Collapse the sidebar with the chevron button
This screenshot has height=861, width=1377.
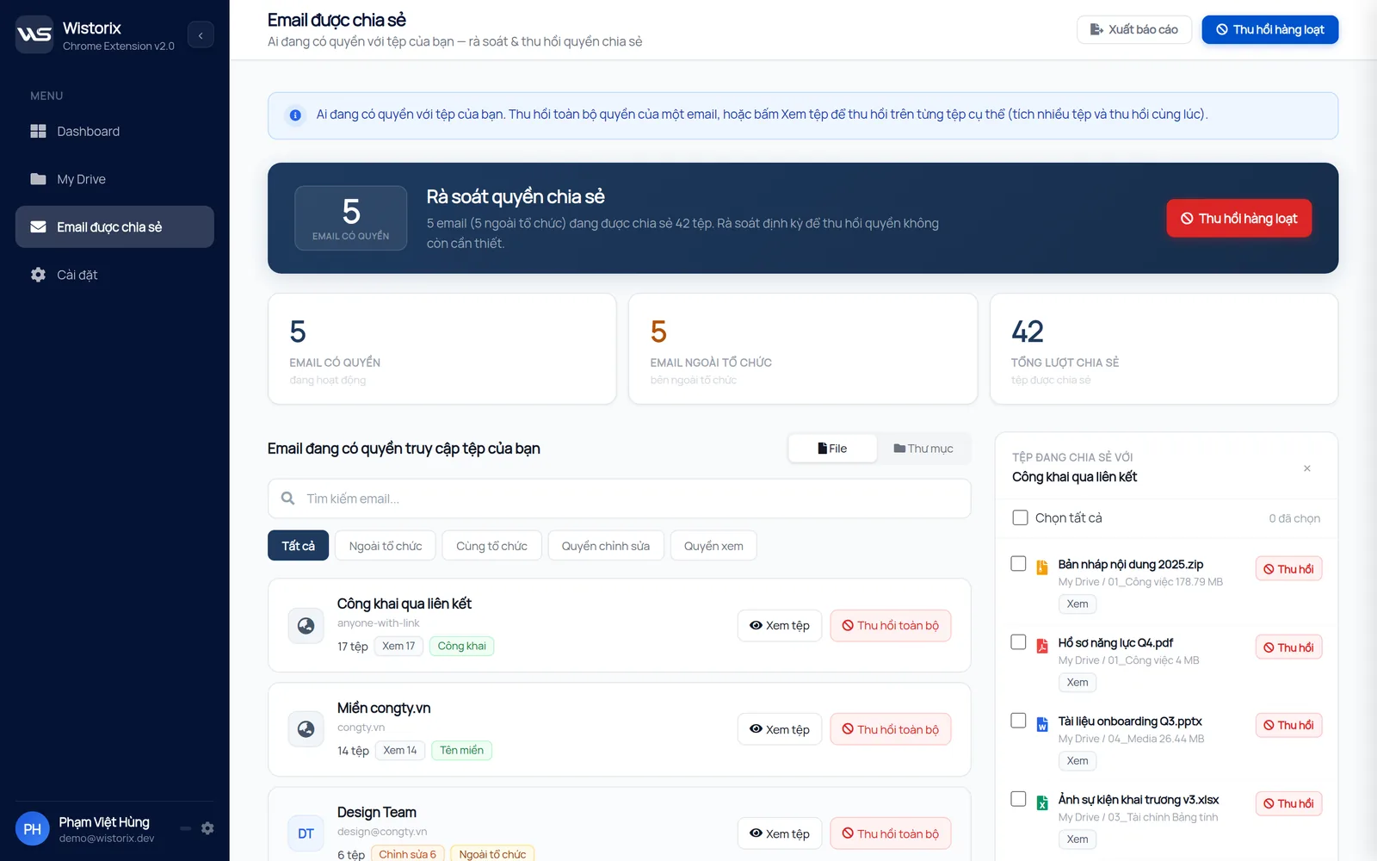click(x=201, y=35)
